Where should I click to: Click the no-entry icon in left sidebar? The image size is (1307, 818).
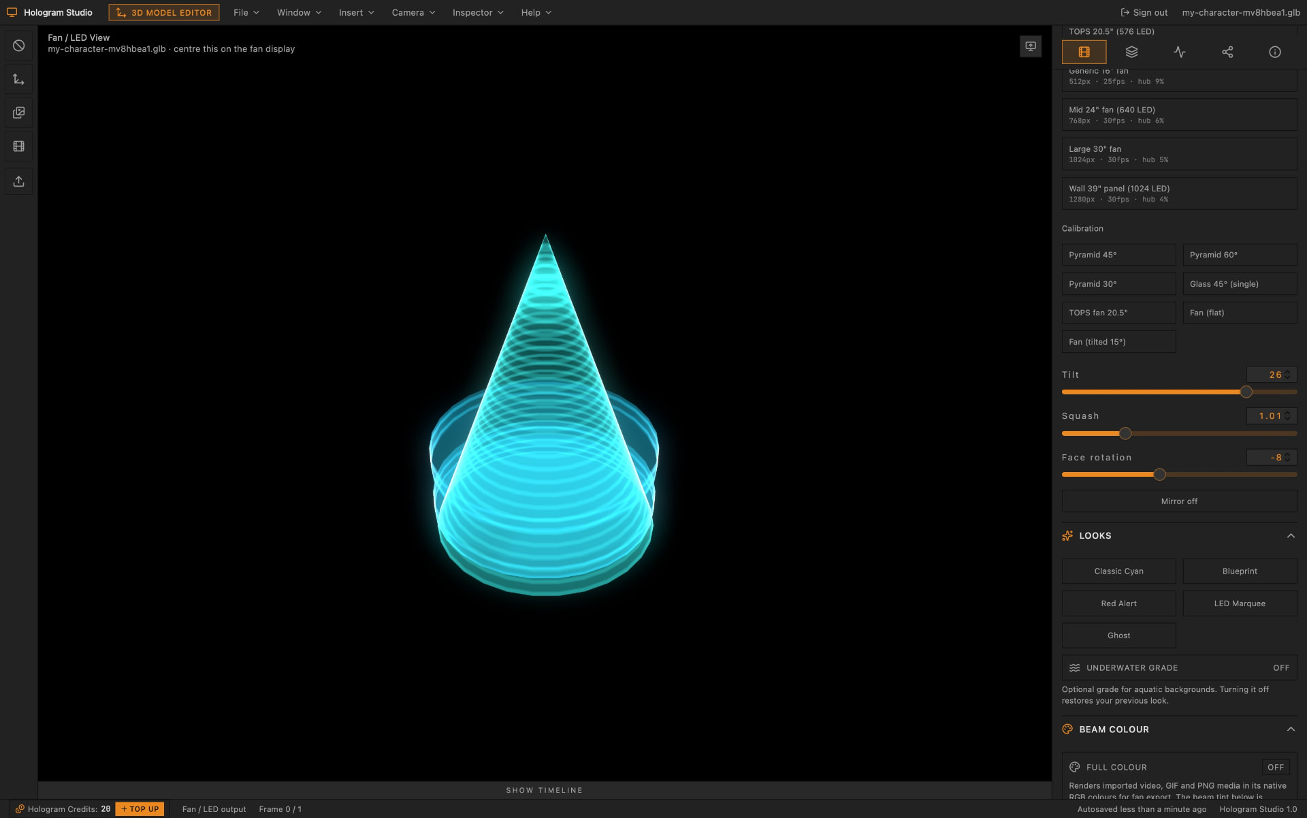(18, 46)
